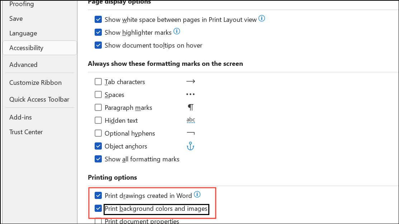The image size is (399, 224).
Task: Open info tooltip beside Show highlighter marks
Action: [176, 31]
